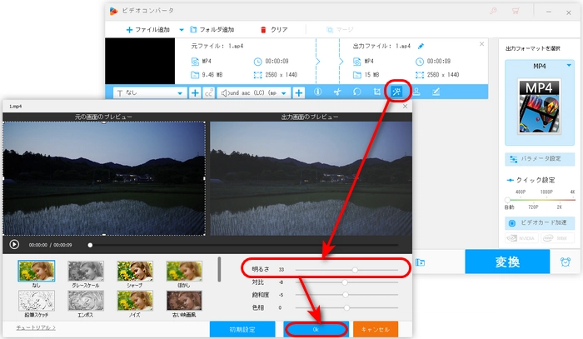The height and width of the screenshot is (339, 583).
Task: Rename output file with pencil icon
Action: coord(421,46)
